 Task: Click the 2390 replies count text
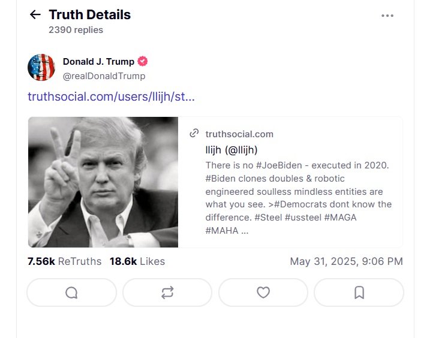pyautogui.click(x=76, y=30)
